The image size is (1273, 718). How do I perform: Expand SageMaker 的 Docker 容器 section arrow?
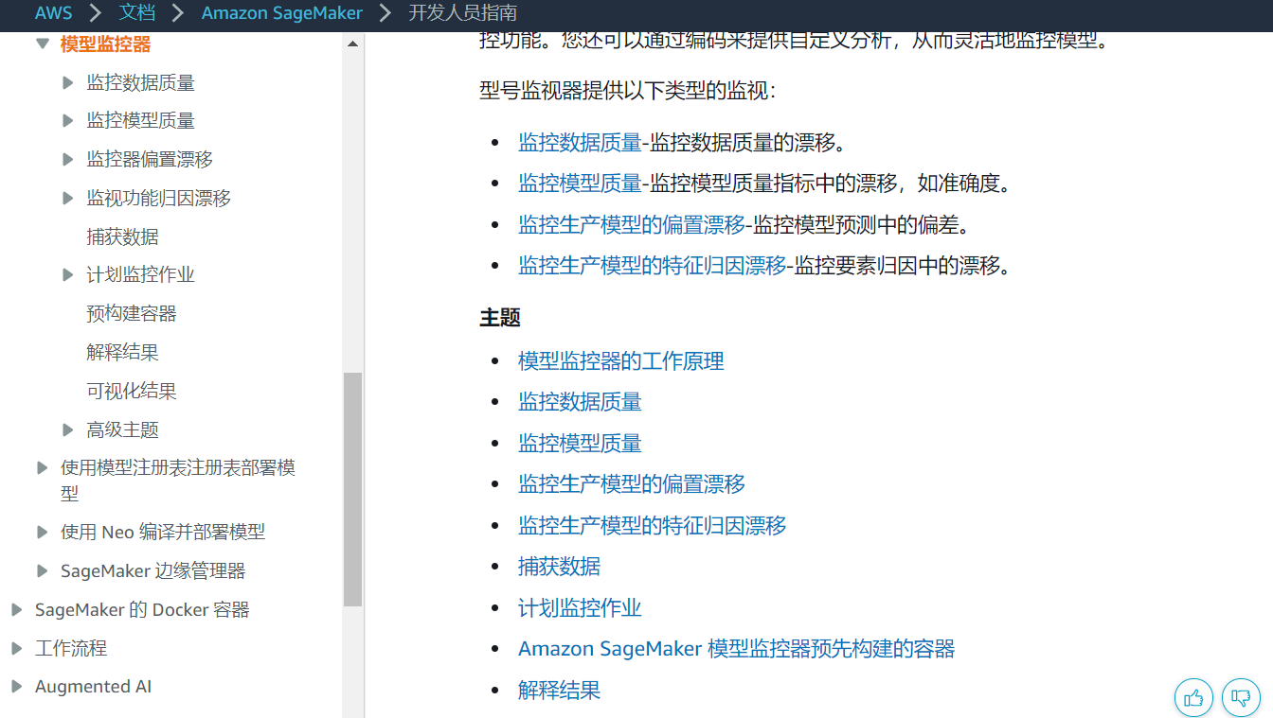16,610
